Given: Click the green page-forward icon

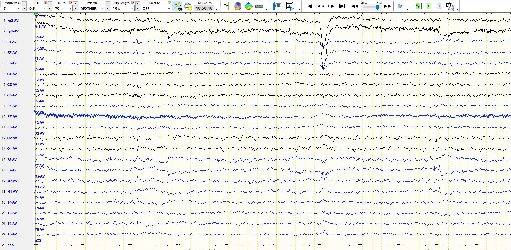Looking at the screenshot, I should click(x=428, y=6).
